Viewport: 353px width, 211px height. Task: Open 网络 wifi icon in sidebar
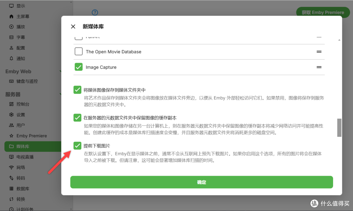(x=11, y=168)
